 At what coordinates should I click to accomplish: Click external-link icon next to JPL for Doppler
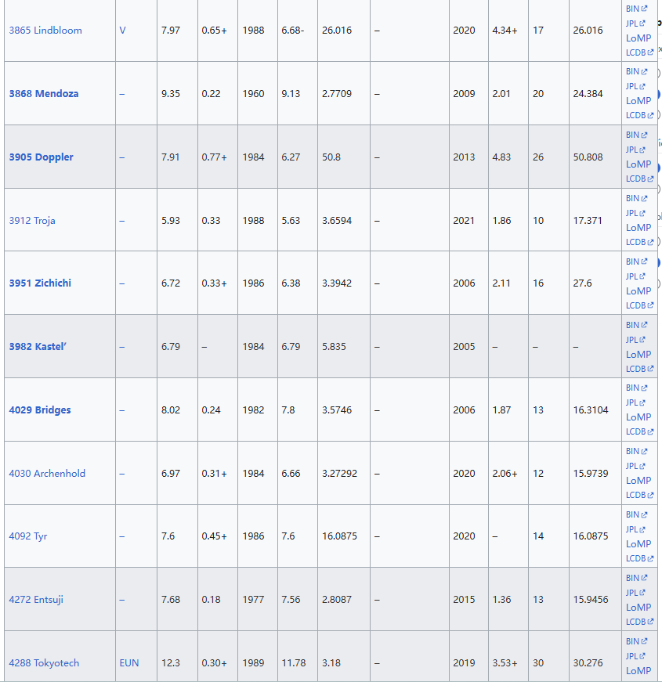point(643,150)
